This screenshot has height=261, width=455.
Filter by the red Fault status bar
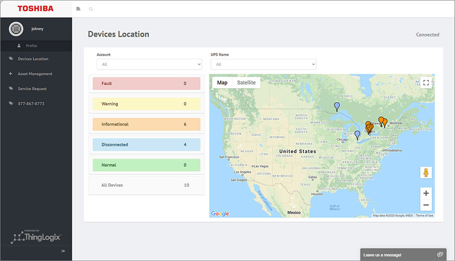[146, 83]
